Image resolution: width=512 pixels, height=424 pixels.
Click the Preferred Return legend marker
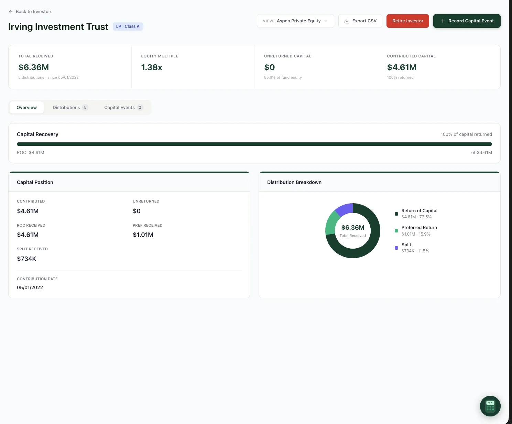pos(396,231)
